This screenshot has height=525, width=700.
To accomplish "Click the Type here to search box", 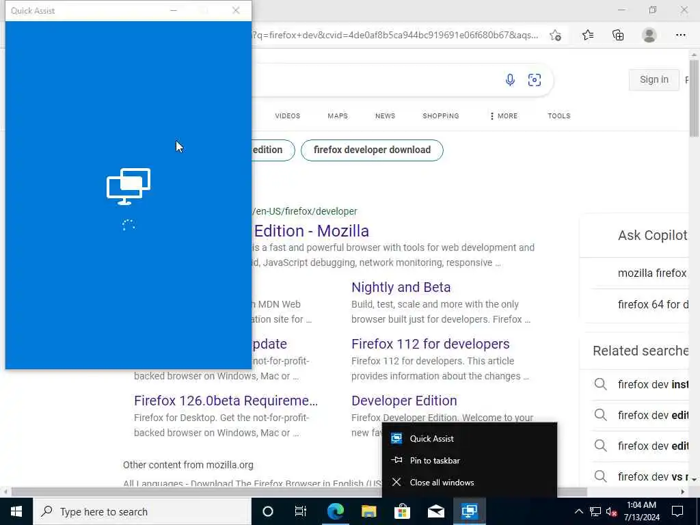I will click(142, 511).
